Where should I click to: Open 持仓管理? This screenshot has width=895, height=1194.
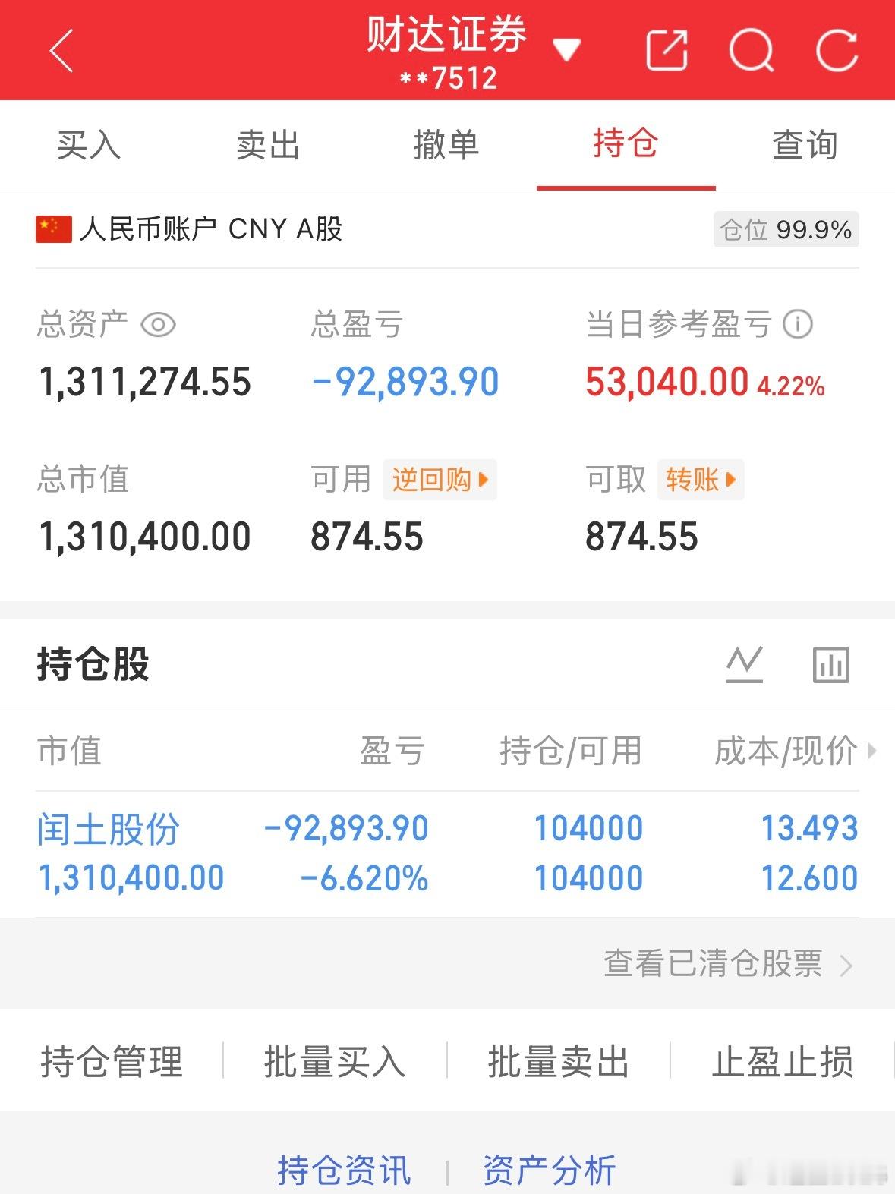tap(112, 1061)
